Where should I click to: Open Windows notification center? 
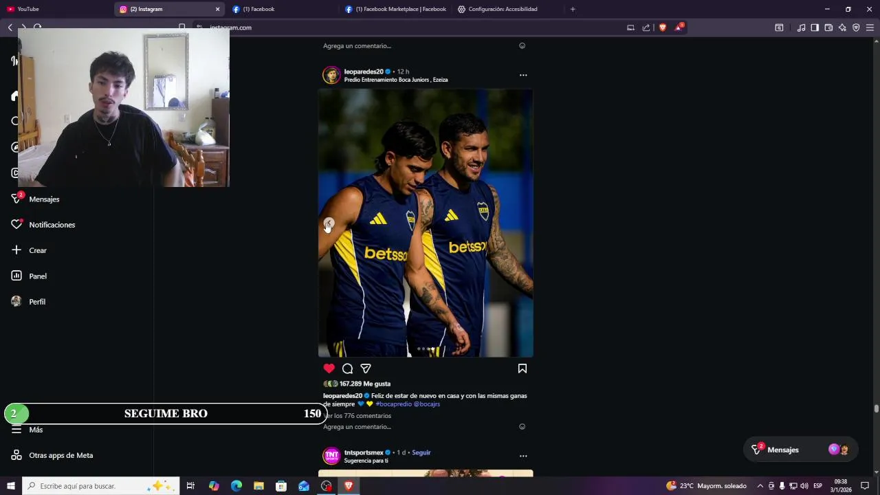point(865,486)
